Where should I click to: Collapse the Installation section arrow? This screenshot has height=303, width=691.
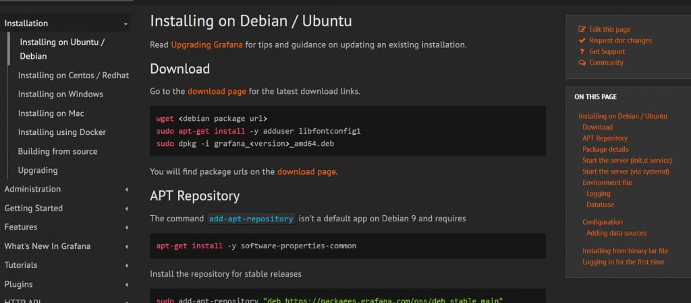[126, 24]
